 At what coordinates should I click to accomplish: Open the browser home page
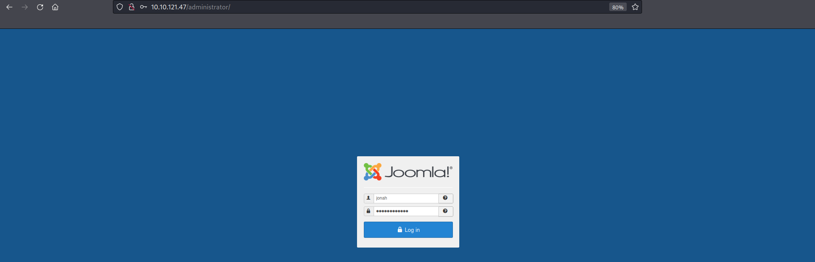pos(55,7)
